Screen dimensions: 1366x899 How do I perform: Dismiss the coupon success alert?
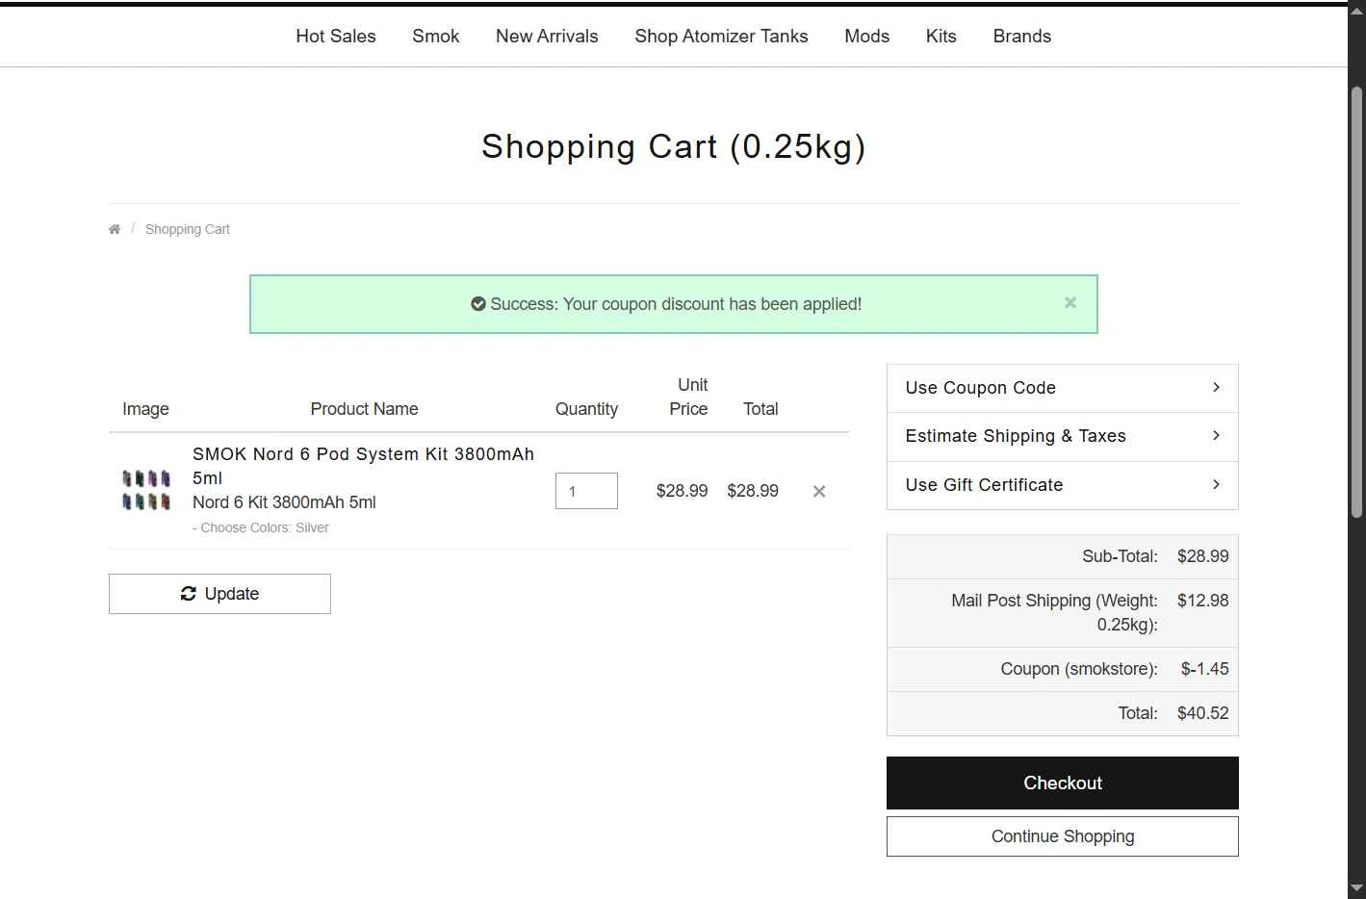coord(1070,302)
